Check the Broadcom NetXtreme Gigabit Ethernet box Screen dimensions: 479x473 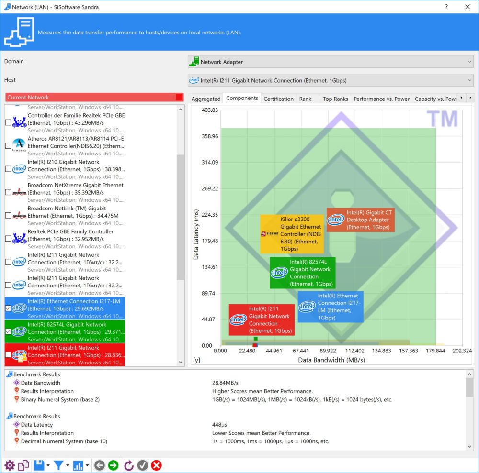pyautogui.click(x=8, y=192)
